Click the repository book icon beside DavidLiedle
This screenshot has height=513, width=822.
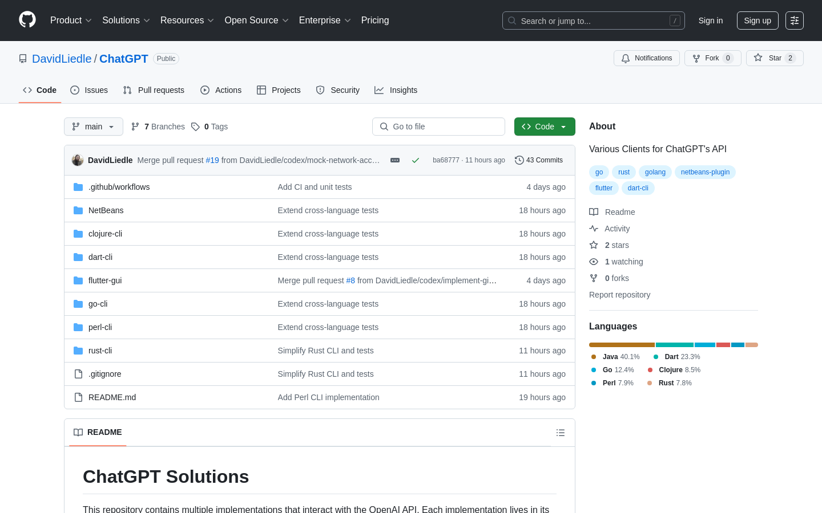pos(23,59)
